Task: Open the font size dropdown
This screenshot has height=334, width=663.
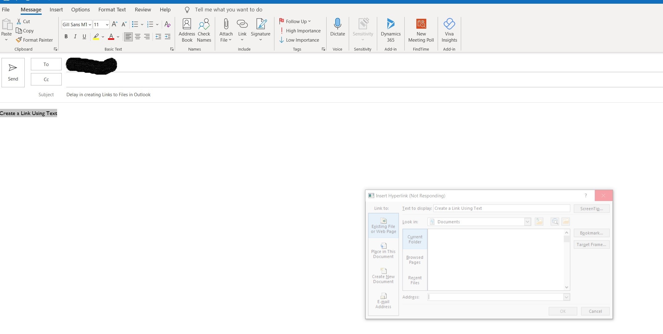Action: (107, 24)
